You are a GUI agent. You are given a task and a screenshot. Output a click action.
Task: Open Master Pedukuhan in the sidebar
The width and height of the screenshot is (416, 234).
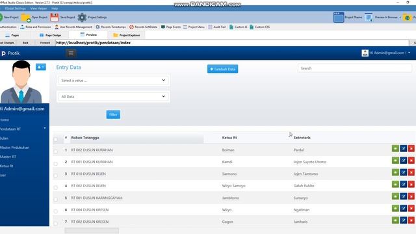point(14,148)
